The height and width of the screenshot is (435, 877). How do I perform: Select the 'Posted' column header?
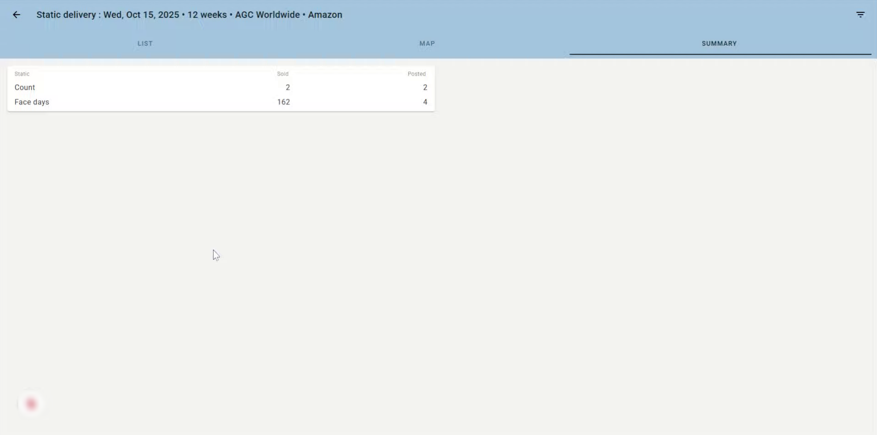pyautogui.click(x=417, y=74)
